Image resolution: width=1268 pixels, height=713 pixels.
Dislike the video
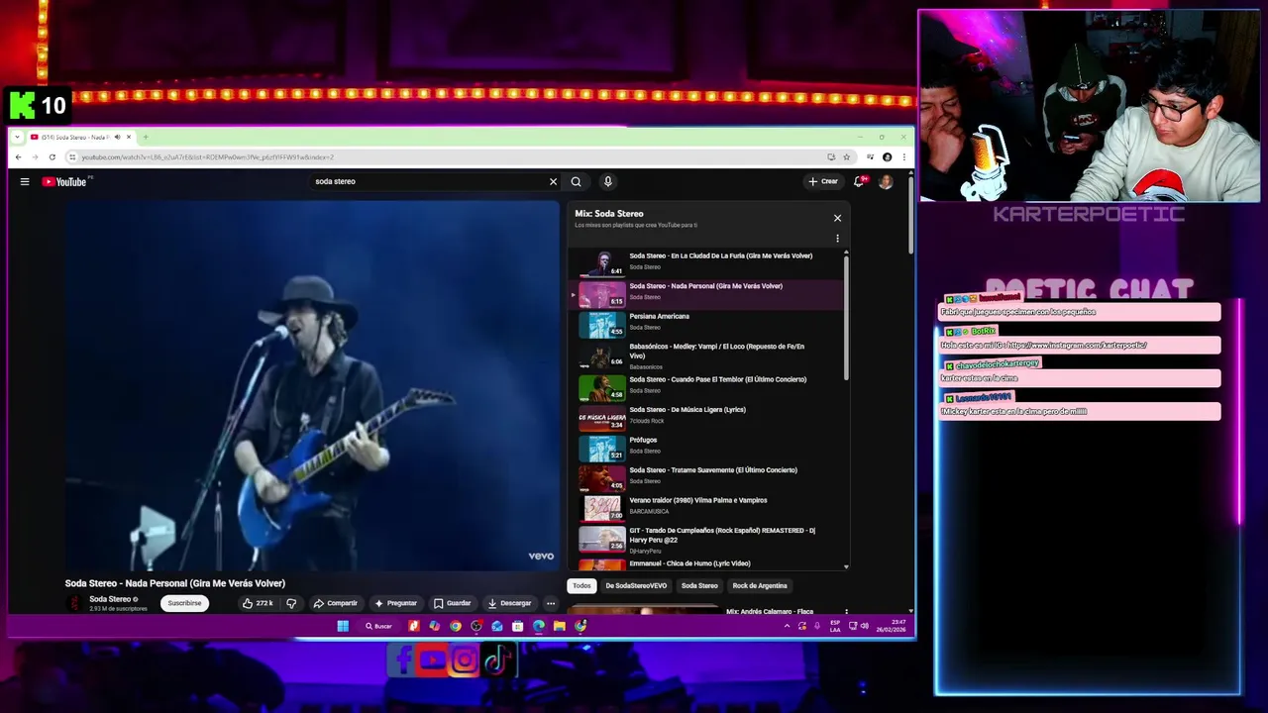[x=291, y=603]
